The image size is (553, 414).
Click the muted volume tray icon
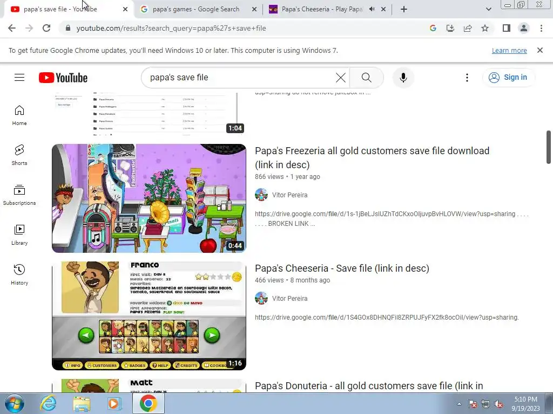click(498, 404)
